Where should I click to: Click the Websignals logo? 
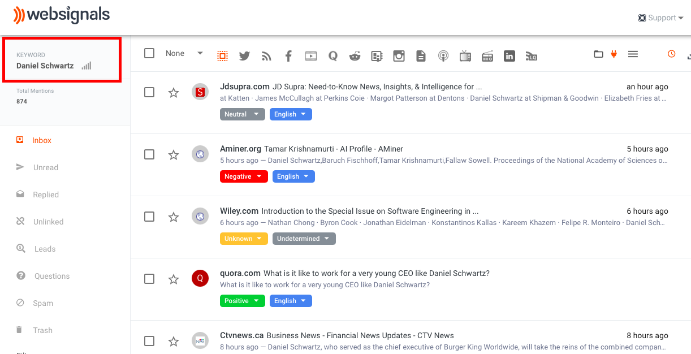click(62, 15)
